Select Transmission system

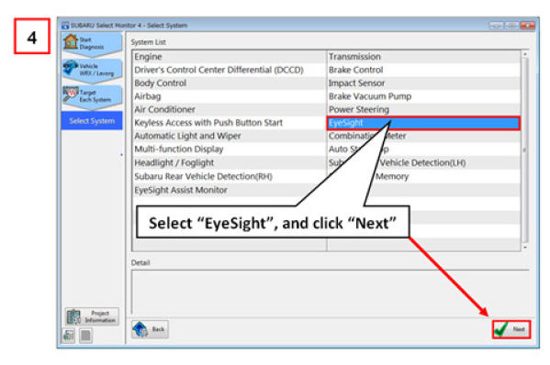(x=423, y=57)
